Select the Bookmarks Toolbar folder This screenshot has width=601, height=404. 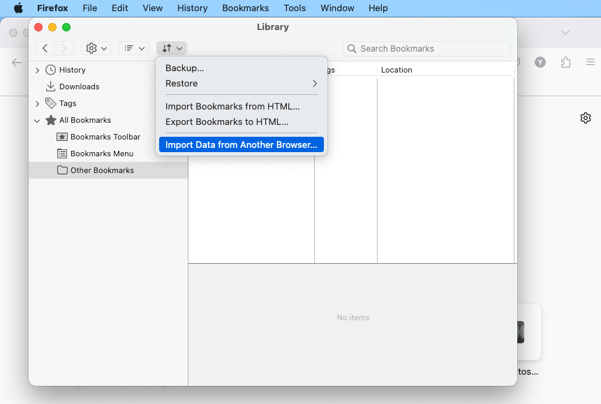pyautogui.click(x=105, y=137)
